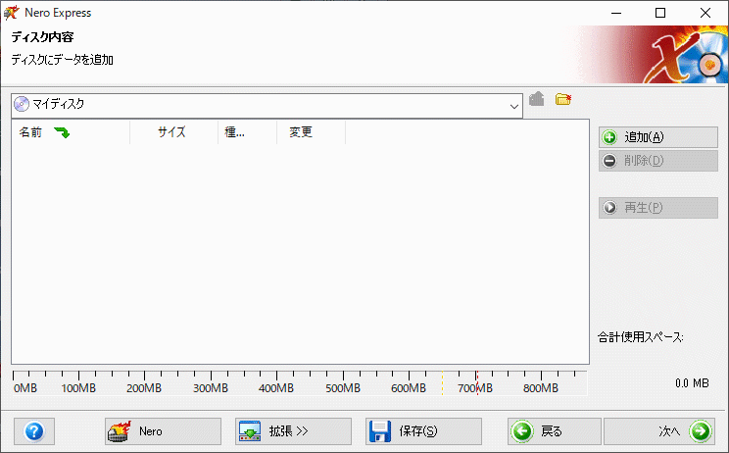Sort by the 名前 column header
The image size is (729, 453).
(x=71, y=132)
